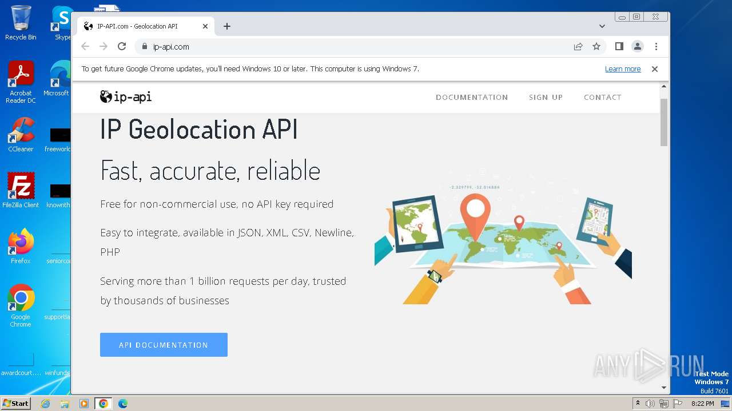Click the page scrollbar thumb
Image resolution: width=732 pixels, height=411 pixels.
click(664, 122)
